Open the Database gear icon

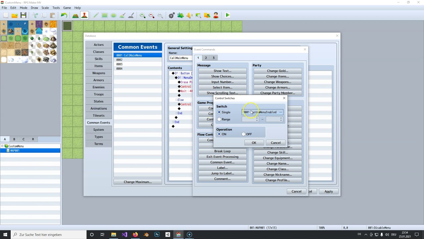[172, 15]
